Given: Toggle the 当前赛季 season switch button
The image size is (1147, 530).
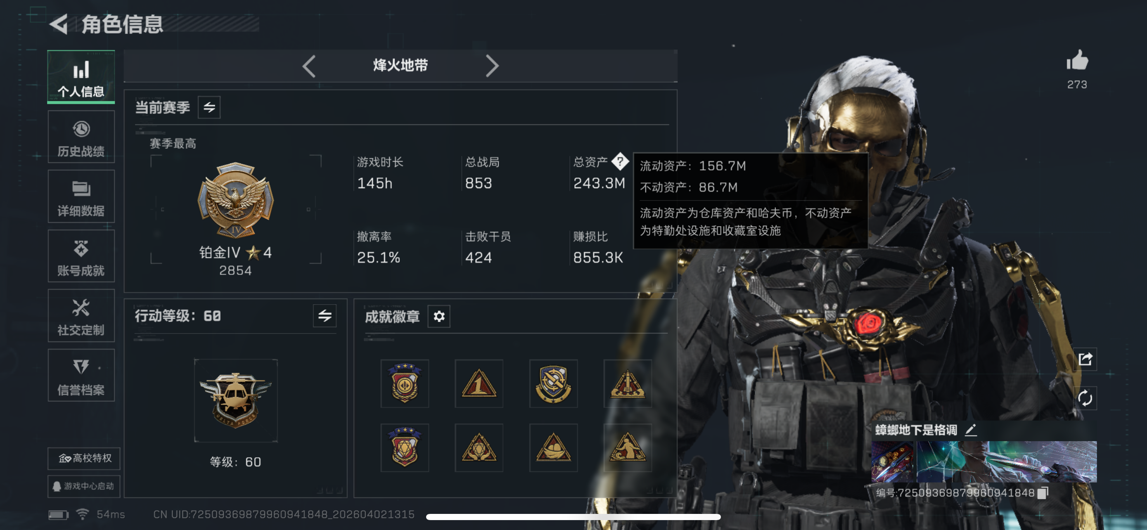Looking at the screenshot, I should (x=209, y=107).
